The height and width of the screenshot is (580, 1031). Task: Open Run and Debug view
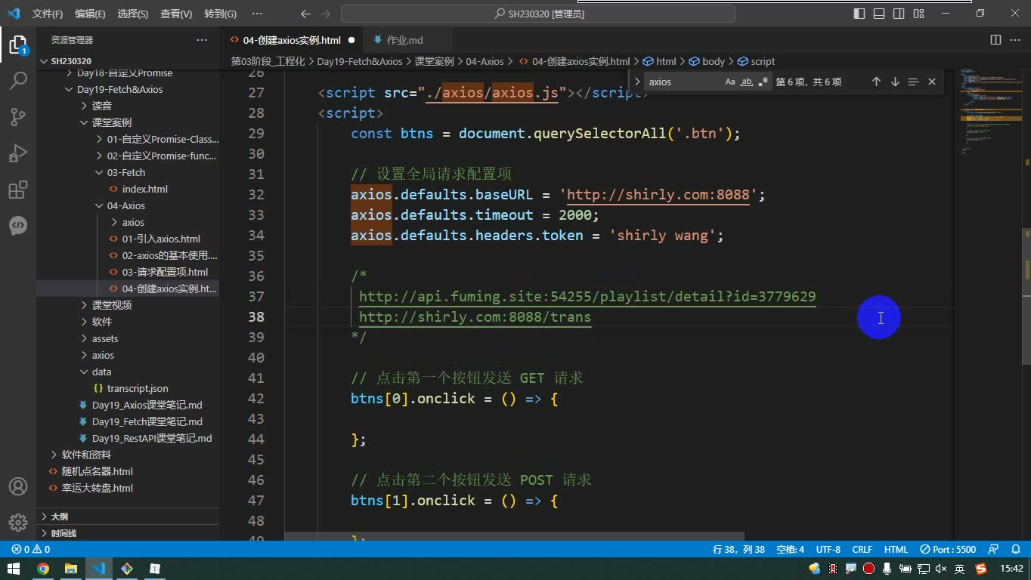18,153
